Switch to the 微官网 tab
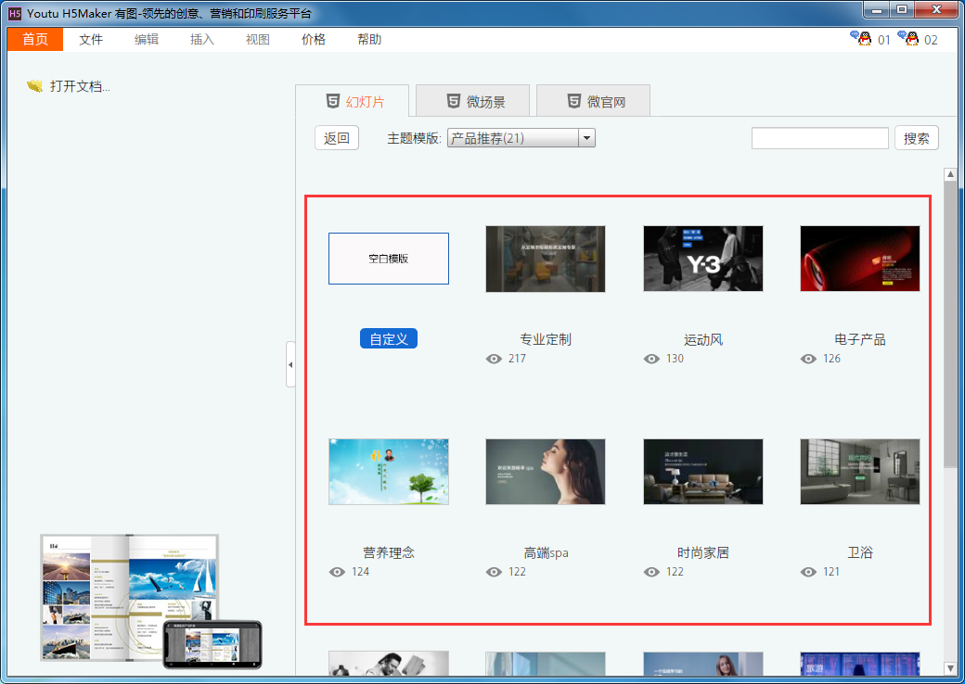Viewport: 965px width, 684px height. click(593, 101)
